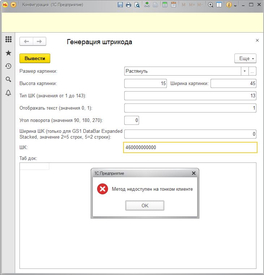
Task: Open the Calendar icon
Action: pyautogui.click(x=173, y=5)
